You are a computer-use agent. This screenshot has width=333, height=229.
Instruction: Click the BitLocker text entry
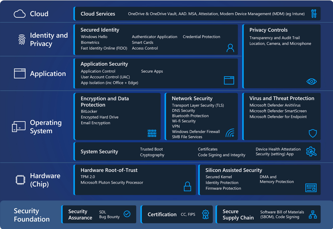point(89,111)
